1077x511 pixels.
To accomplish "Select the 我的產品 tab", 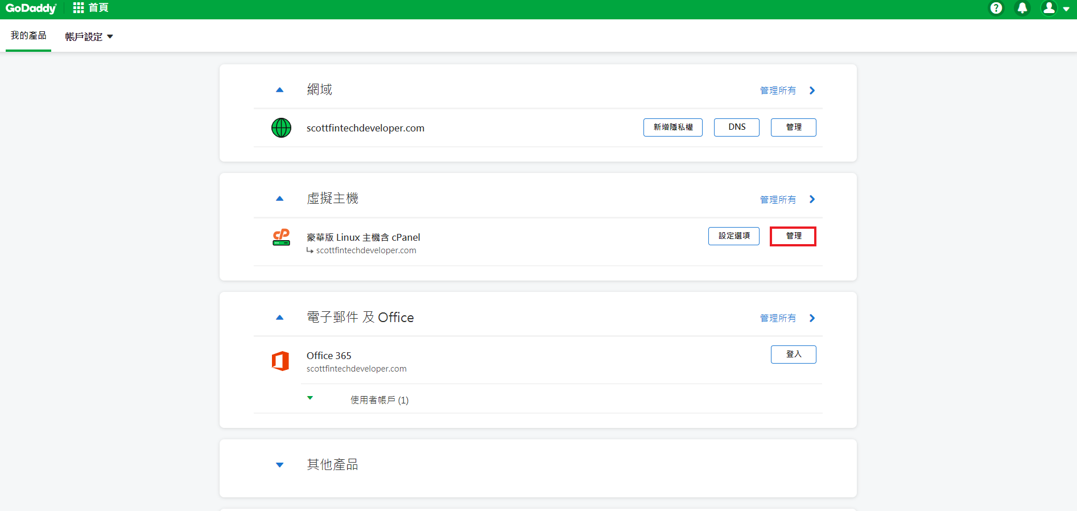I will point(28,36).
